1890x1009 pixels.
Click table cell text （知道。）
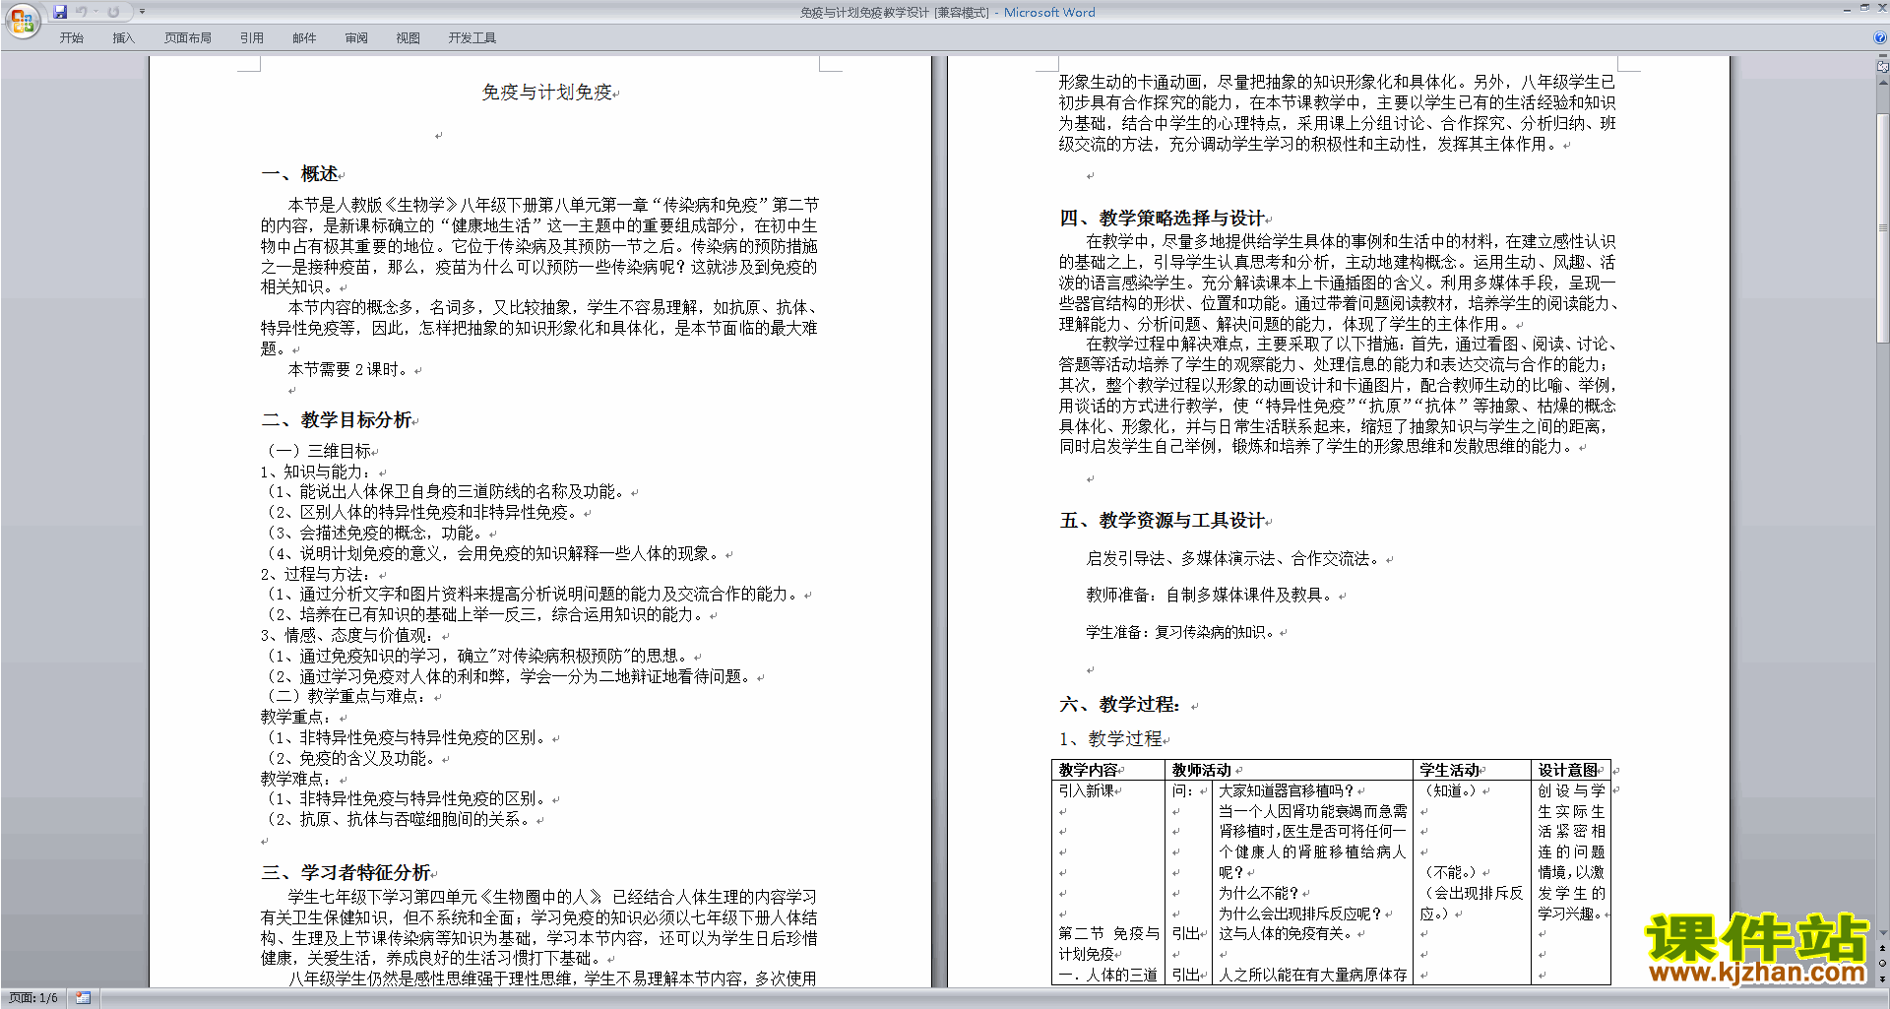(x=1450, y=790)
